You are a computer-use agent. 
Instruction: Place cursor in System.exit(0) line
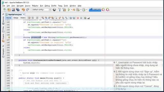(32, 63)
